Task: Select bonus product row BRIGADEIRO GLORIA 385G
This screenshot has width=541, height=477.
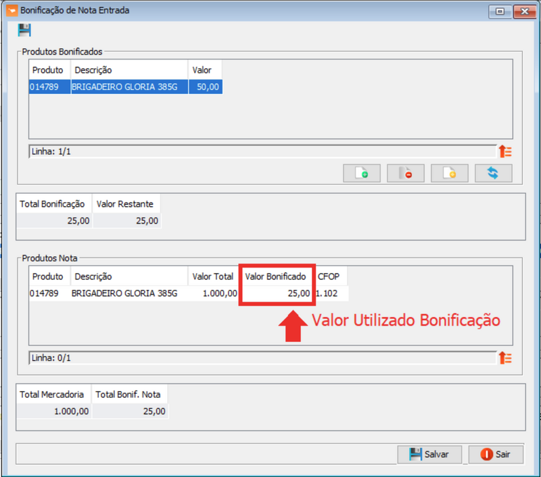Action: point(125,87)
